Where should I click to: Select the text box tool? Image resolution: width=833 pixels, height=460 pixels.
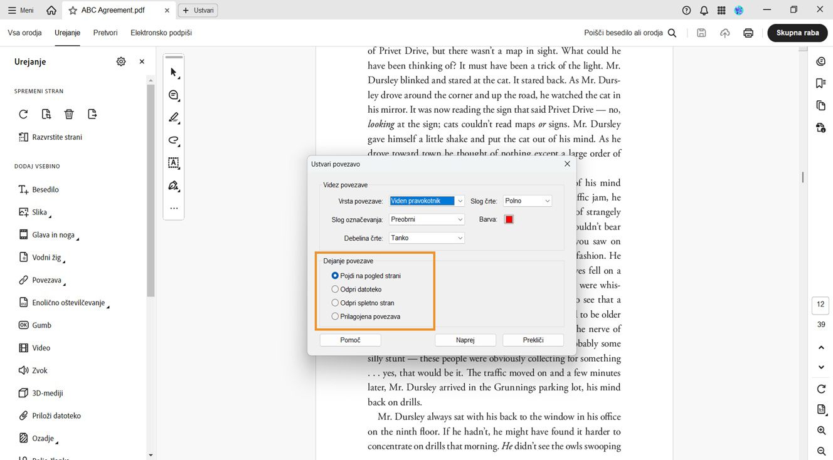click(x=174, y=163)
